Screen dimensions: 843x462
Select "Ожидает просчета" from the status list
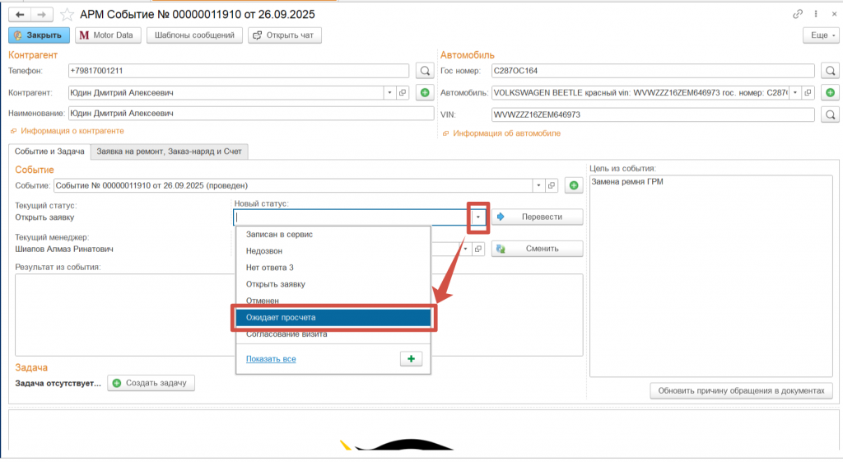(333, 317)
